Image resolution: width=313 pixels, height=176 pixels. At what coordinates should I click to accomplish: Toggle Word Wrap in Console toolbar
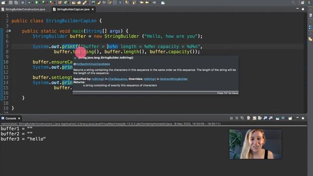[260, 118]
